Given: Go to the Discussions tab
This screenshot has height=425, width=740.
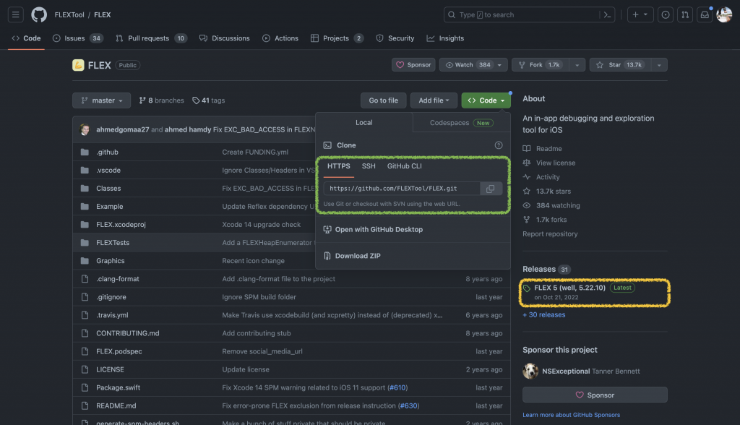Looking at the screenshot, I should click(225, 38).
